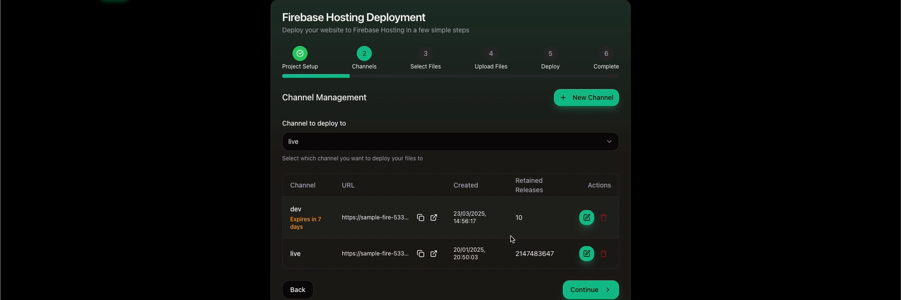Click the Complete step label
Screen dimensions: 901x300
pos(606,66)
